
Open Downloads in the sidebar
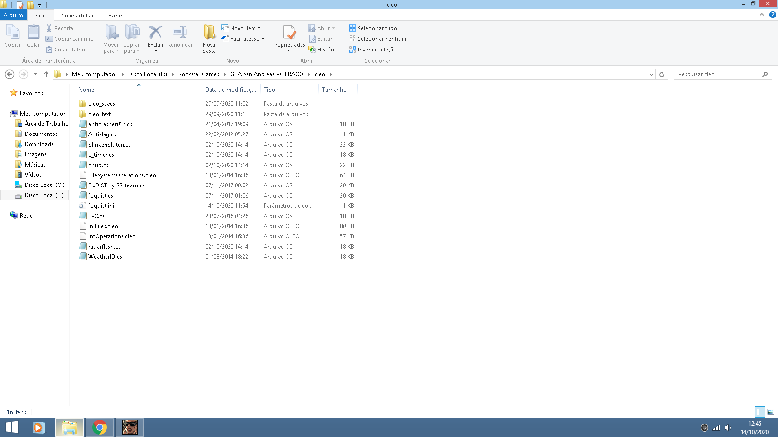(x=39, y=144)
